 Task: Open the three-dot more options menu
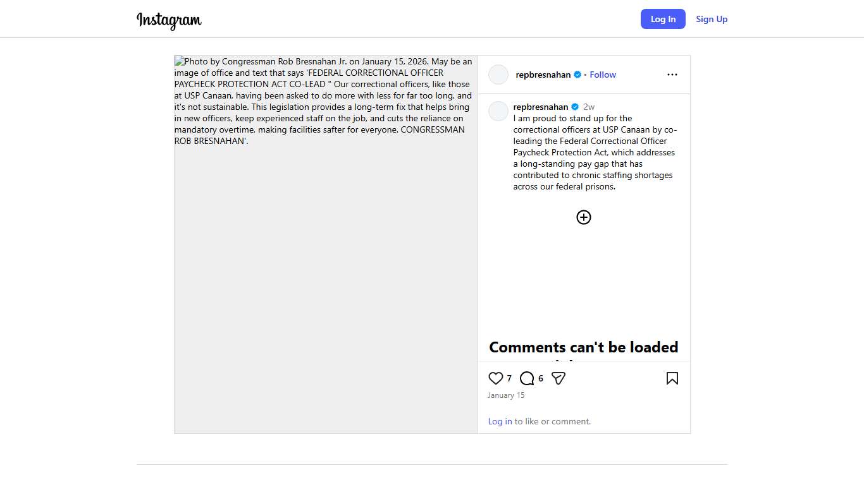click(x=672, y=75)
